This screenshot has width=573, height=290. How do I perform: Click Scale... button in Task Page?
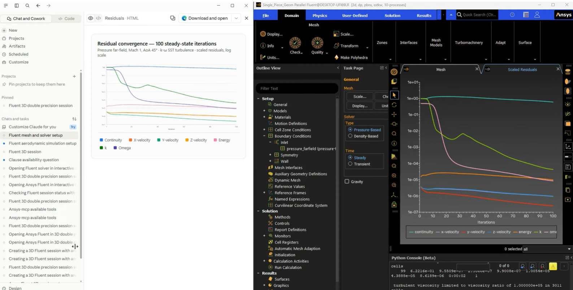pos(360,97)
